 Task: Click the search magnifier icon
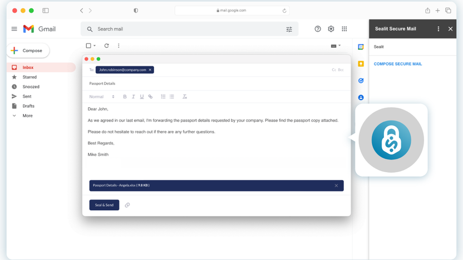click(90, 29)
